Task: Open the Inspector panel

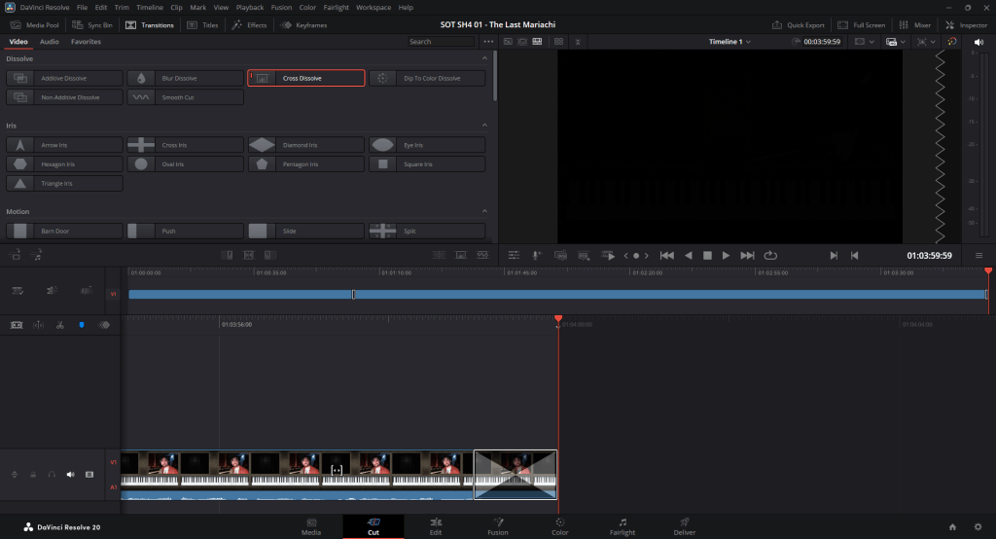Action: [967, 24]
